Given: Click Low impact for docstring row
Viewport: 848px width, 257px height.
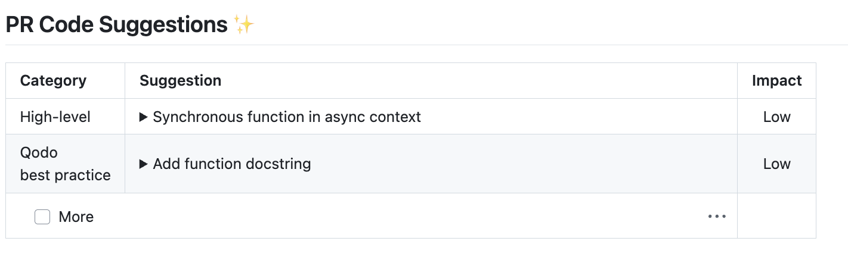Looking at the screenshot, I should (x=777, y=164).
